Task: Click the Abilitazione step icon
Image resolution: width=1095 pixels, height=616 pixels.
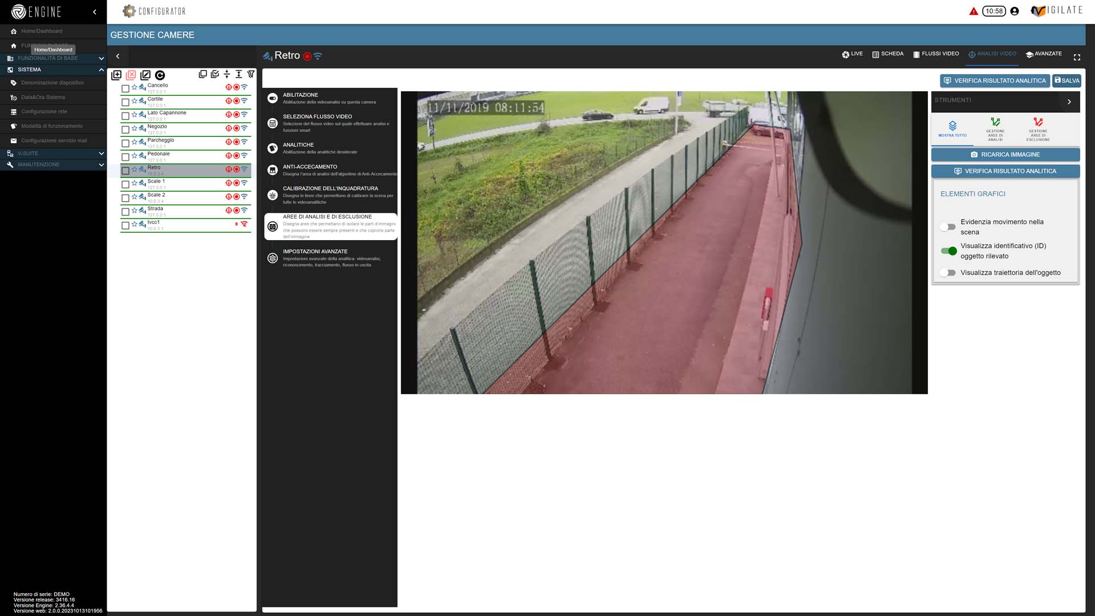Action: pos(273,98)
